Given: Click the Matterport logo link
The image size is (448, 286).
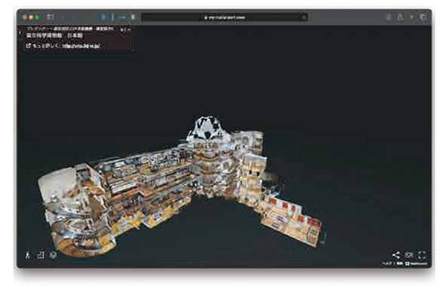Looking at the screenshot, I should point(416,263).
